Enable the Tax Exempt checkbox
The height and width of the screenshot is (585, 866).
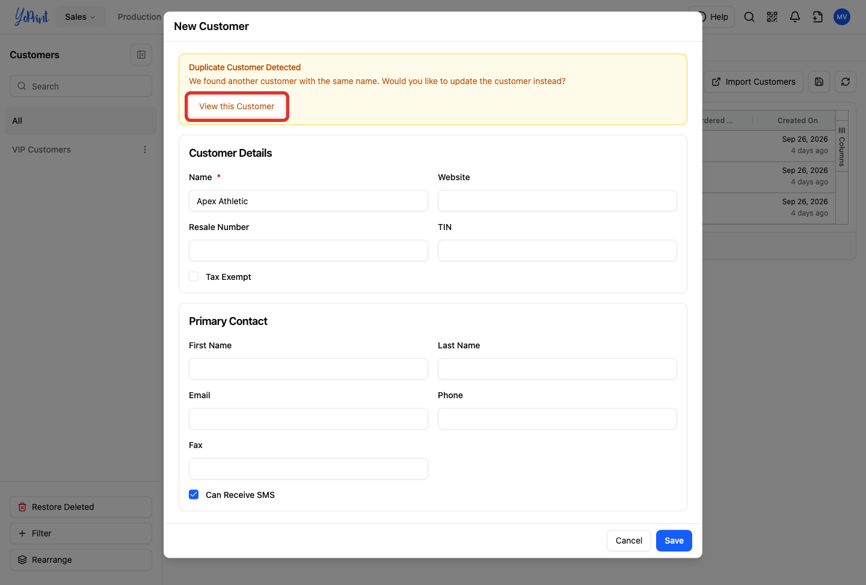194,277
